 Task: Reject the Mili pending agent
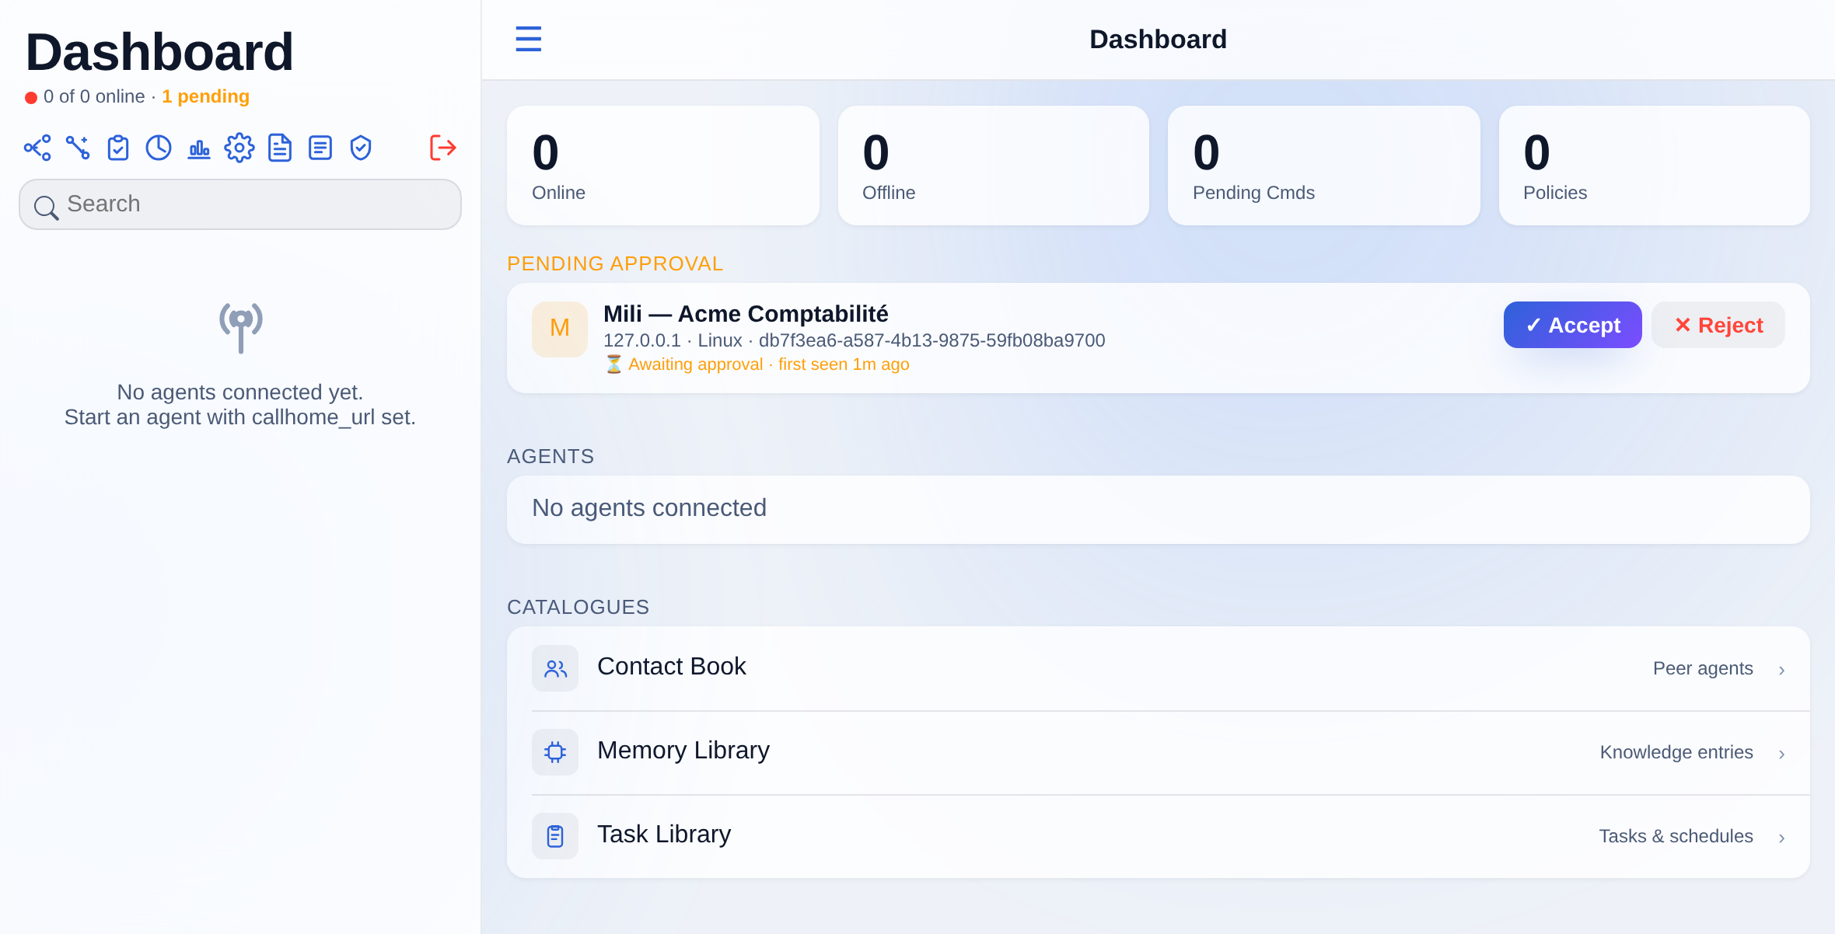[x=1718, y=325]
